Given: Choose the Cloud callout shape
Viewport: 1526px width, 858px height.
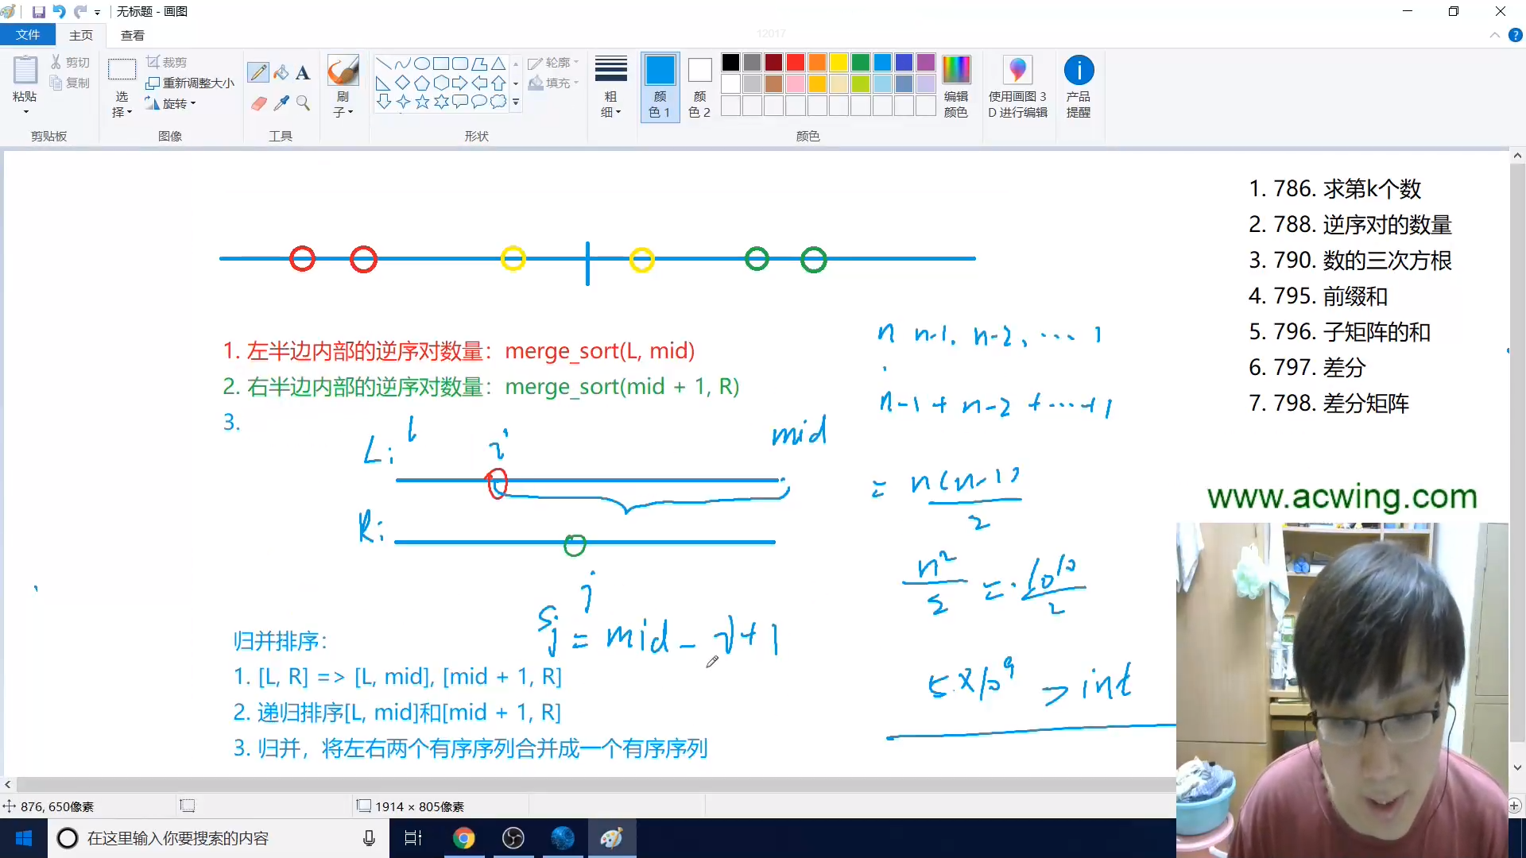Looking at the screenshot, I should click(x=498, y=102).
